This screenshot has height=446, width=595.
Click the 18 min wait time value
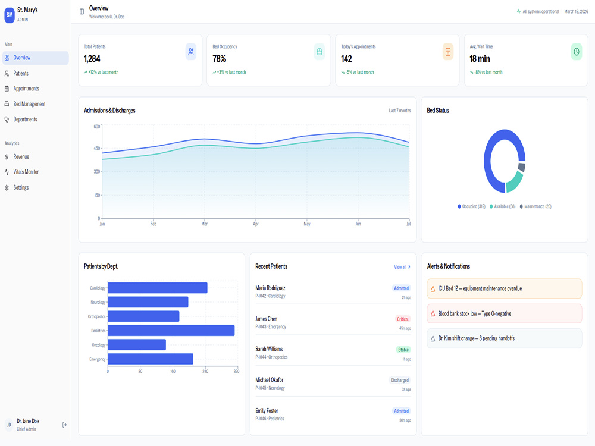pyautogui.click(x=480, y=59)
